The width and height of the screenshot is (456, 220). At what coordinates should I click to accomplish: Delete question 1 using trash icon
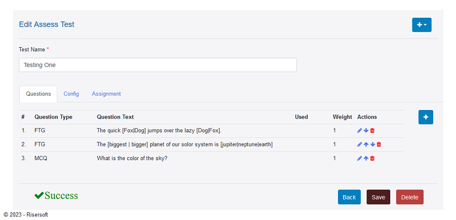click(x=372, y=131)
